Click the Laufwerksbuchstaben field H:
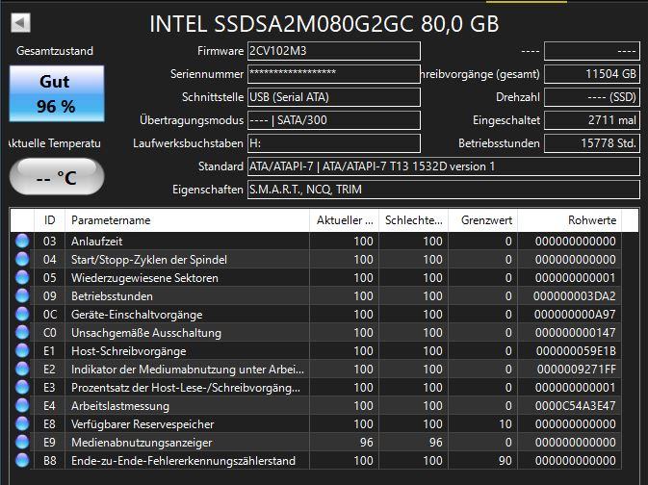Screen dimensions: 648x485 [334, 143]
